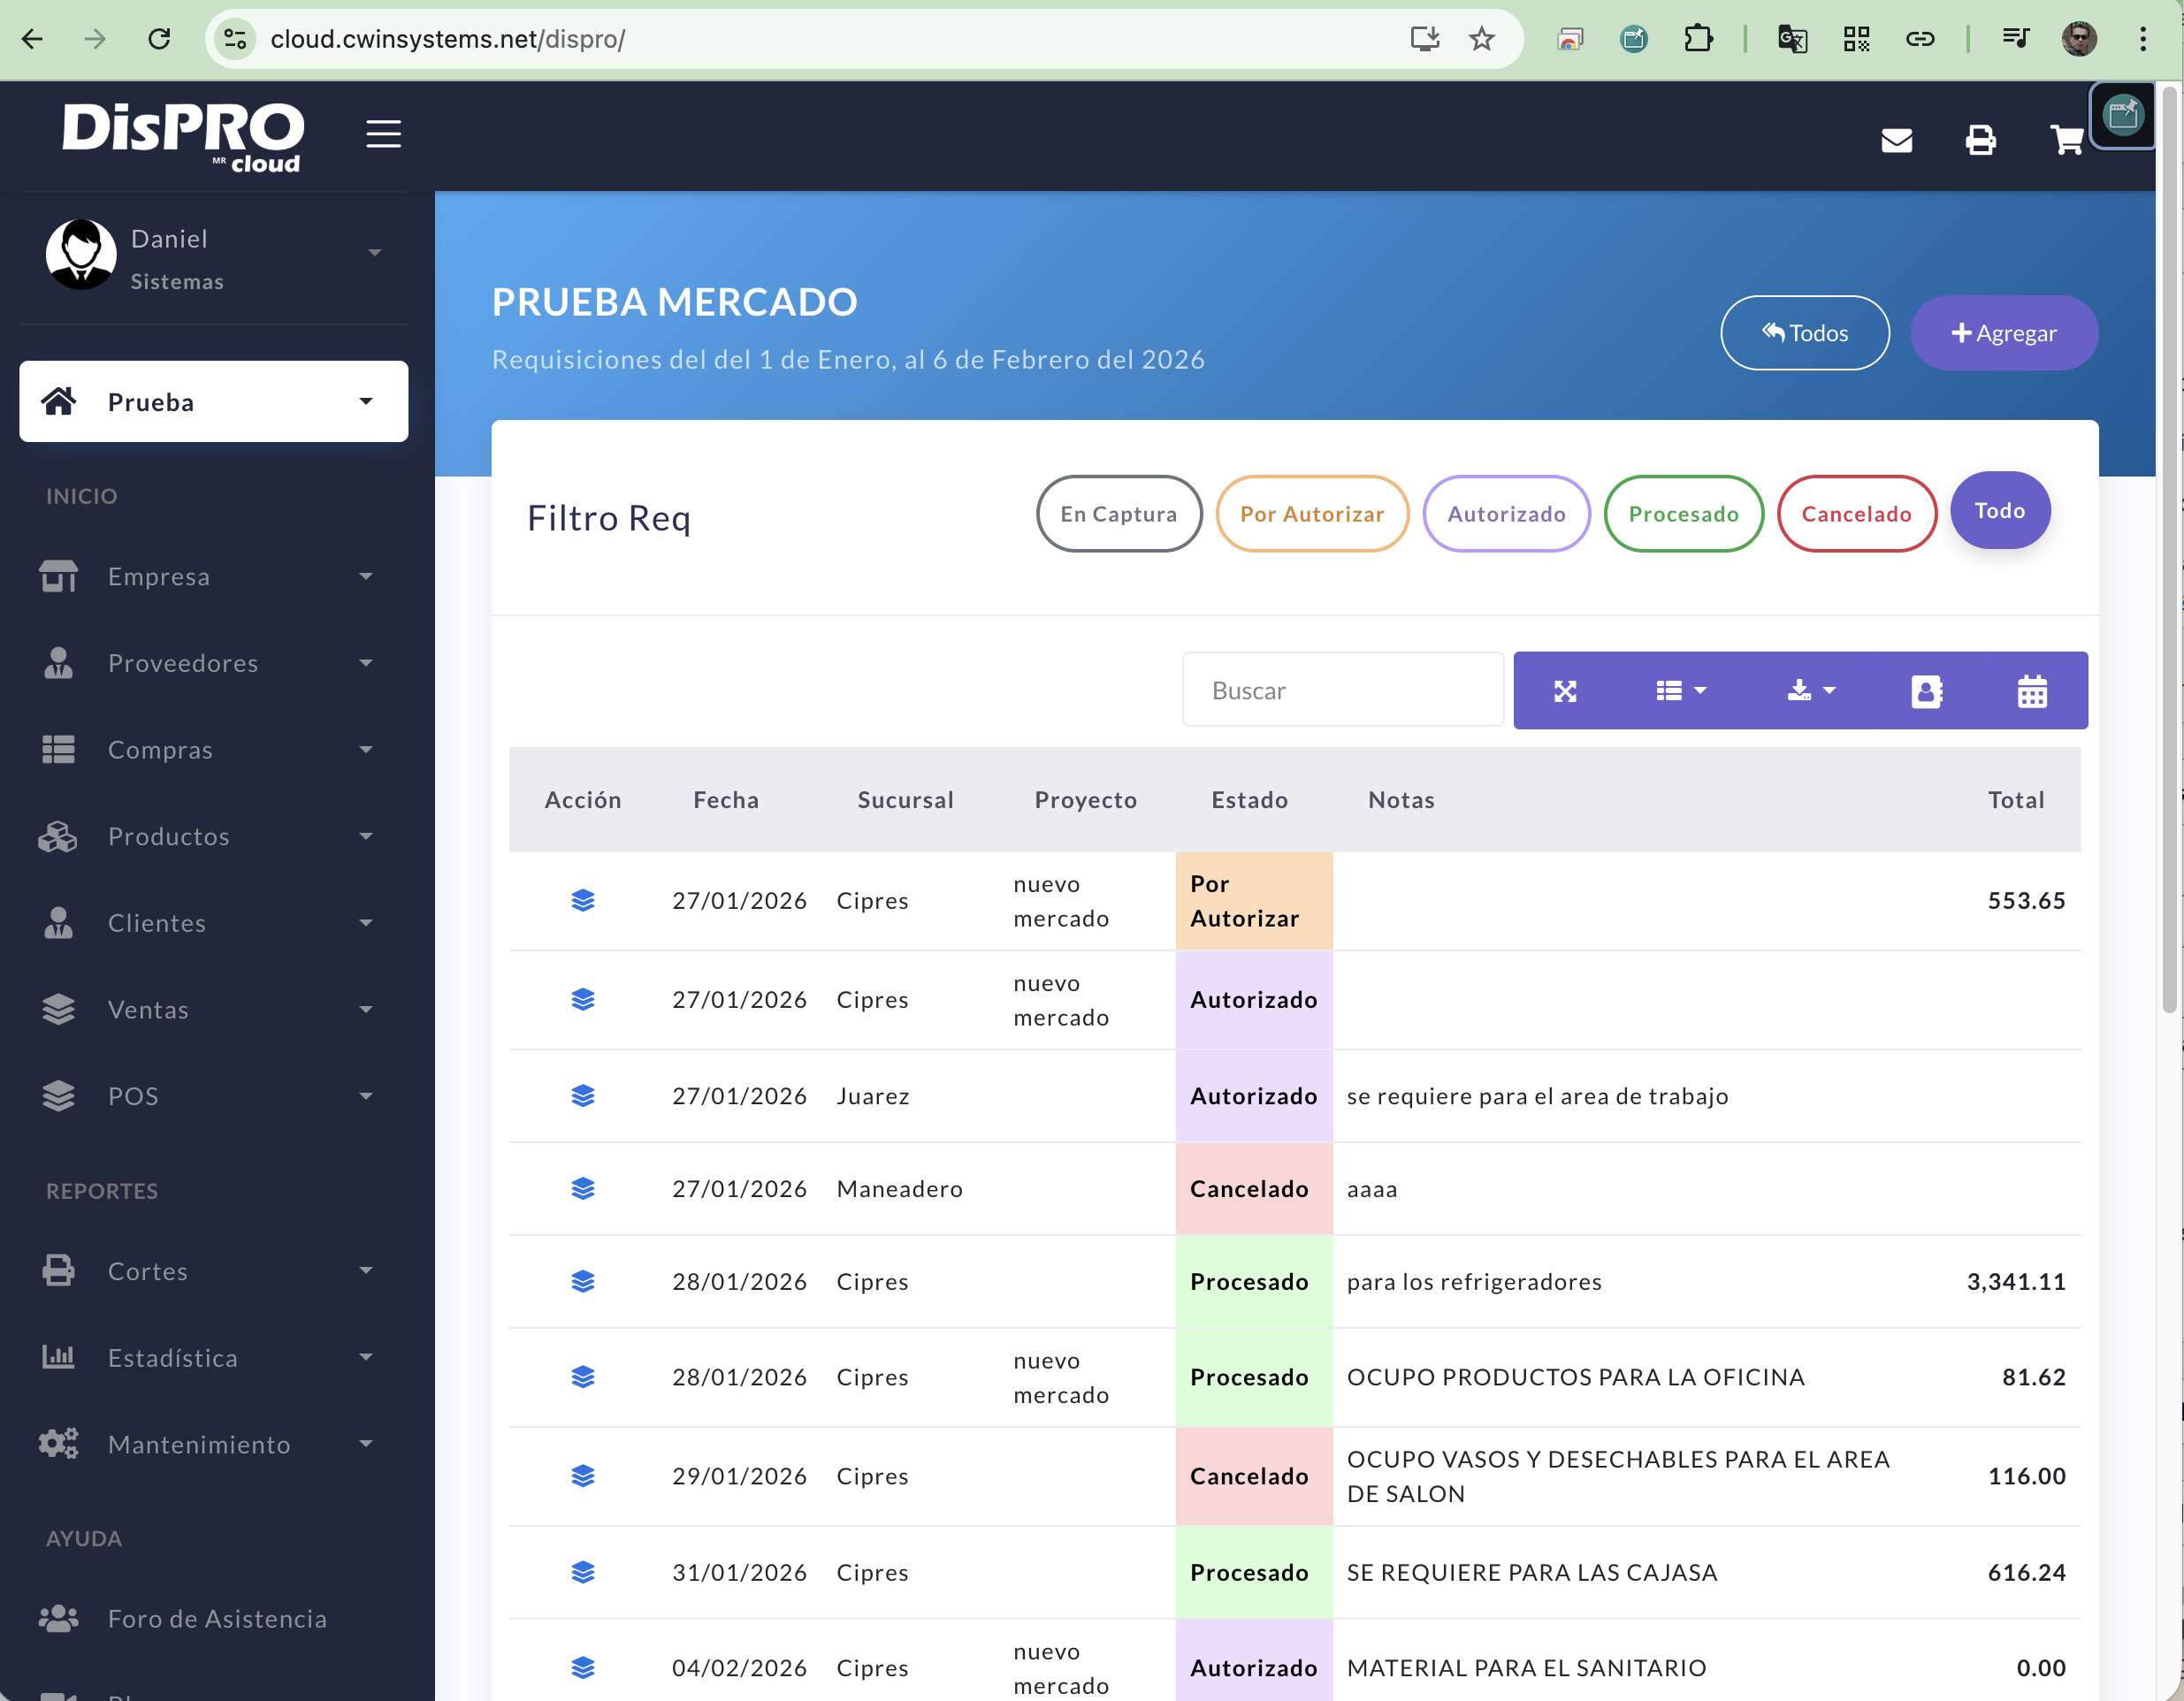Toggle the En Captura filter
The height and width of the screenshot is (1701, 2184).
pos(1118,514)
